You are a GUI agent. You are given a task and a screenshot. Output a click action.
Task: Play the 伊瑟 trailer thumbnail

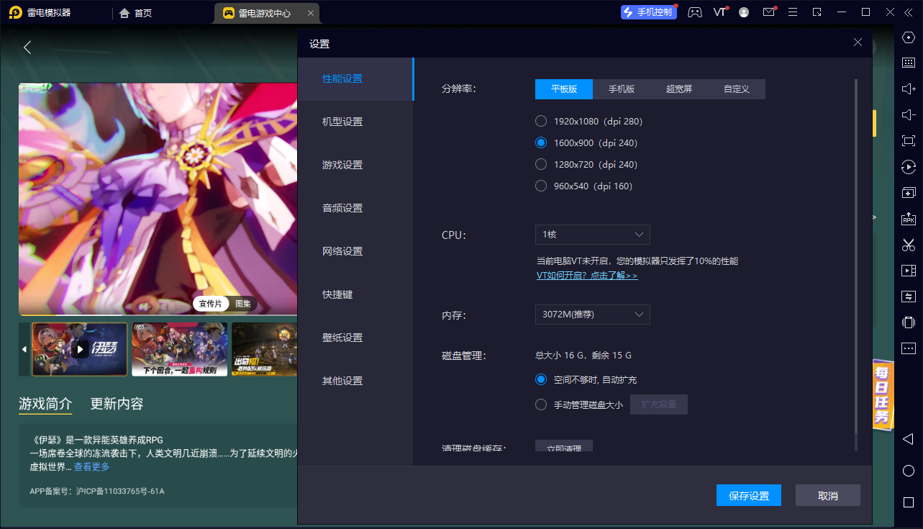[80, 349]
